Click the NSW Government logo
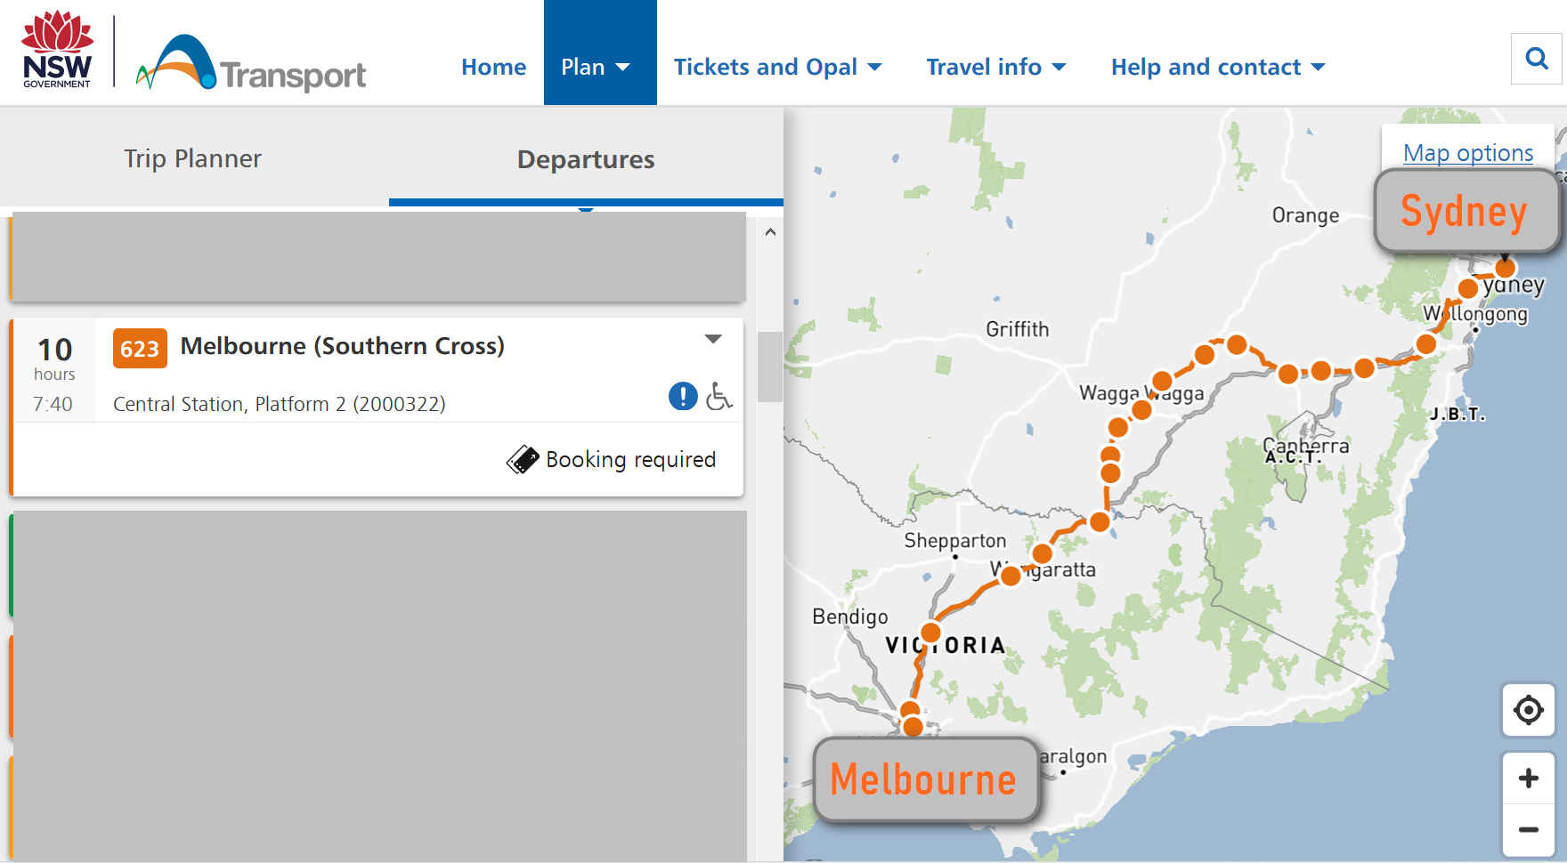Viewport: 1567px width, 863px height. (57, 50)
